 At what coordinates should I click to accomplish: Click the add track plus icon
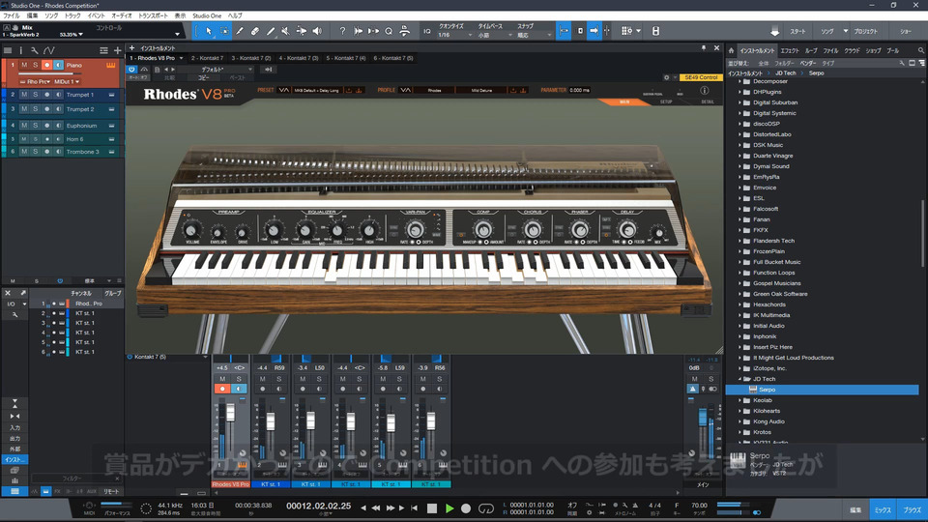click(x=117, y=50)
